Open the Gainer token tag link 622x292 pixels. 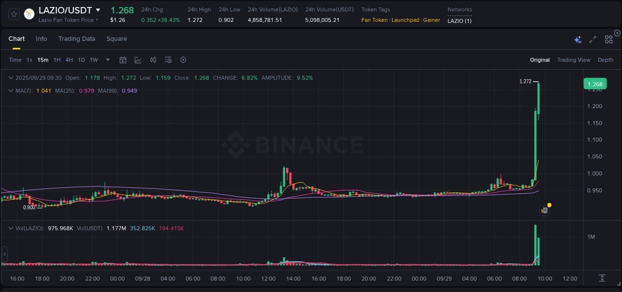point(431,20)
